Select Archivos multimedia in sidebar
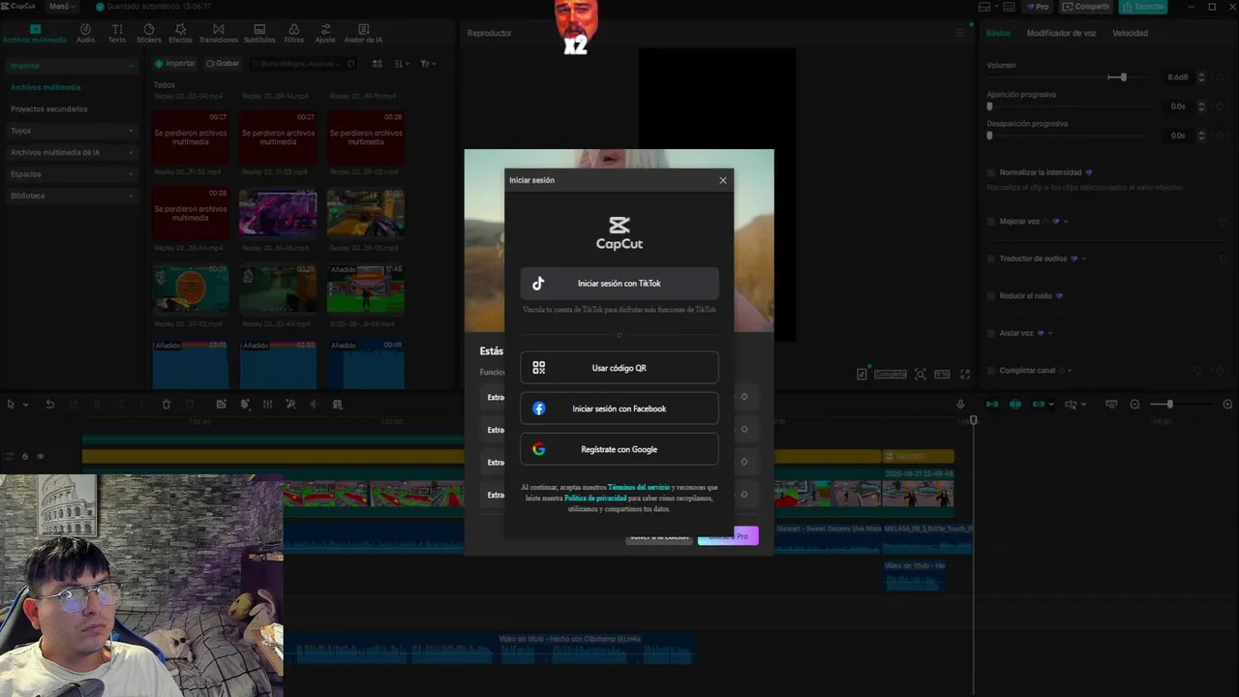 point(45,87)
